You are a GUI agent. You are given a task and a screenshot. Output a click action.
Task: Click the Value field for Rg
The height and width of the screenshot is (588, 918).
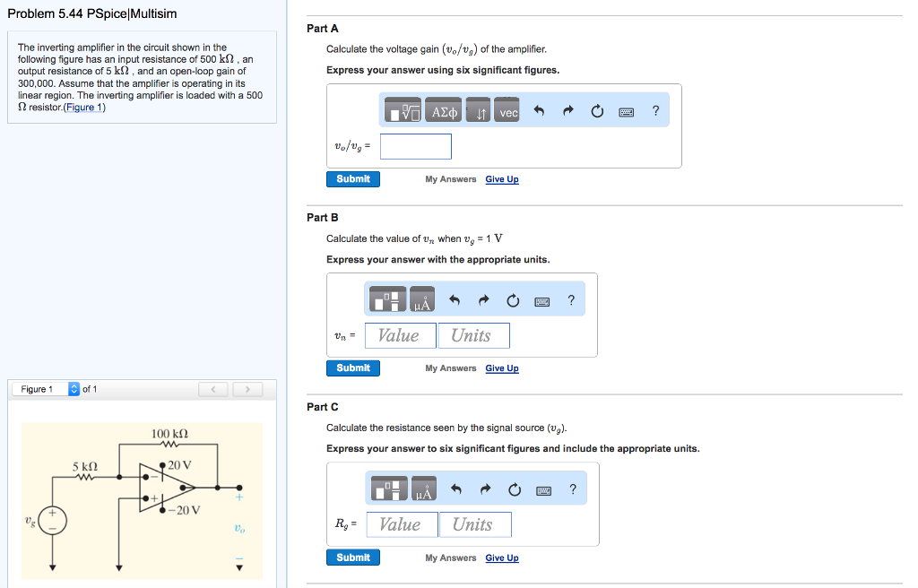403,524
